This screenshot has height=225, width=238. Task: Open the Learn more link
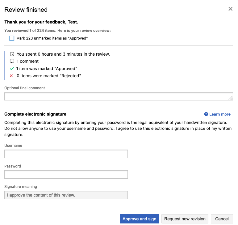coord(220,114)
